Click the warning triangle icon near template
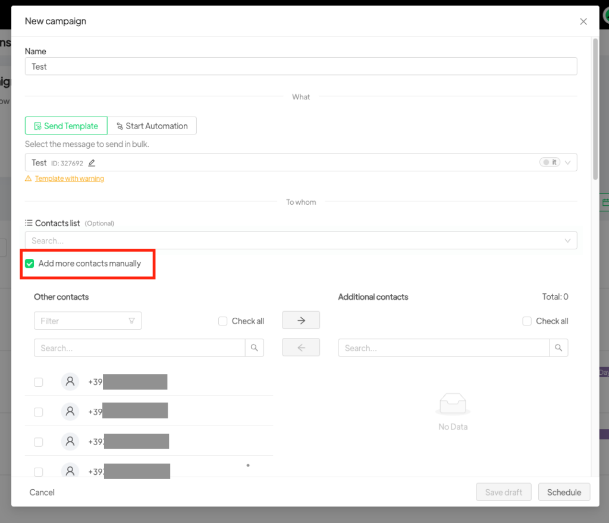 coord(28,178)
